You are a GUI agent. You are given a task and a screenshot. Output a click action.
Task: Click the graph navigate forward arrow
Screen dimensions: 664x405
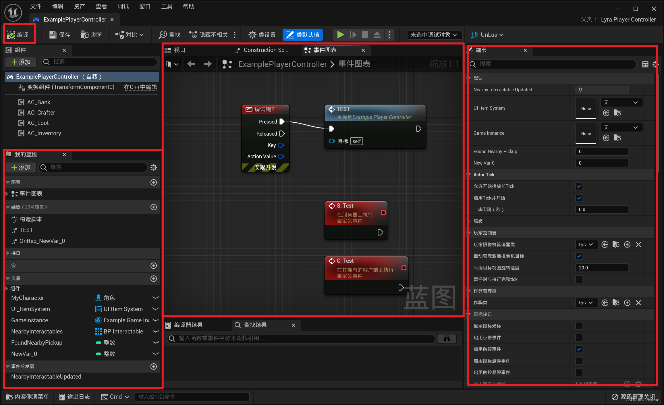208,64
